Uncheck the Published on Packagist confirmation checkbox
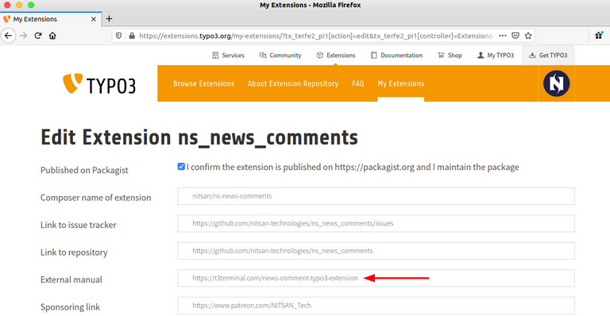The height and width of the screenshot is (316, 610). pos(181,167)
